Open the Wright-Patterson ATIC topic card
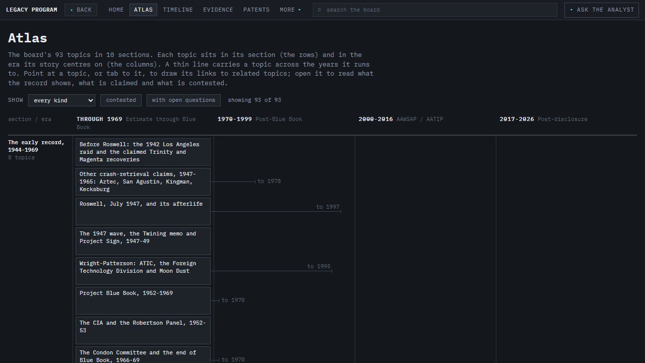 pos(143,271)
